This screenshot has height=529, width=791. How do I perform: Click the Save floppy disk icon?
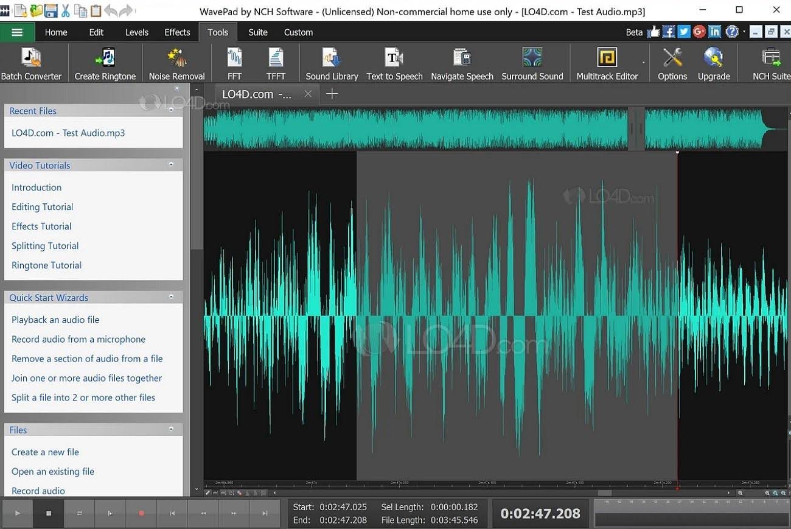51,10
